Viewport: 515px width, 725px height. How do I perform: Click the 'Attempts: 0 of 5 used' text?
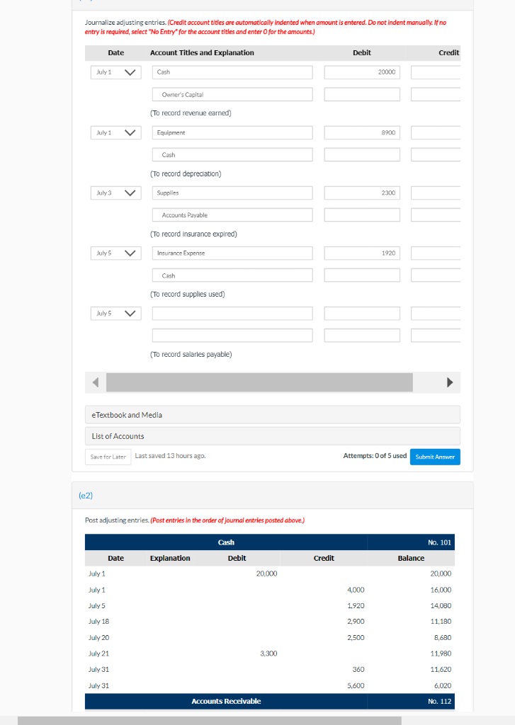point(375,456)
